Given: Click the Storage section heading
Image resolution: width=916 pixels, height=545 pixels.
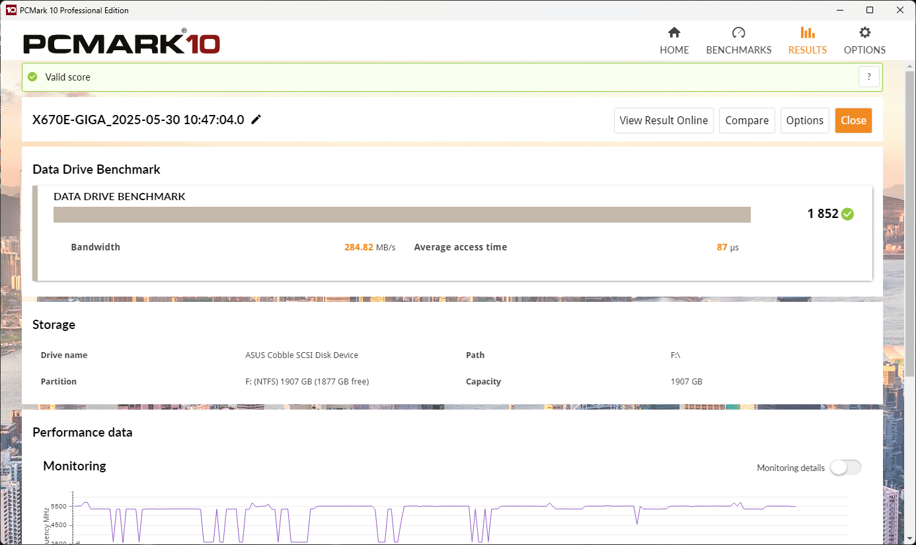Looking at the screenshot, I should tap(54, 324).
